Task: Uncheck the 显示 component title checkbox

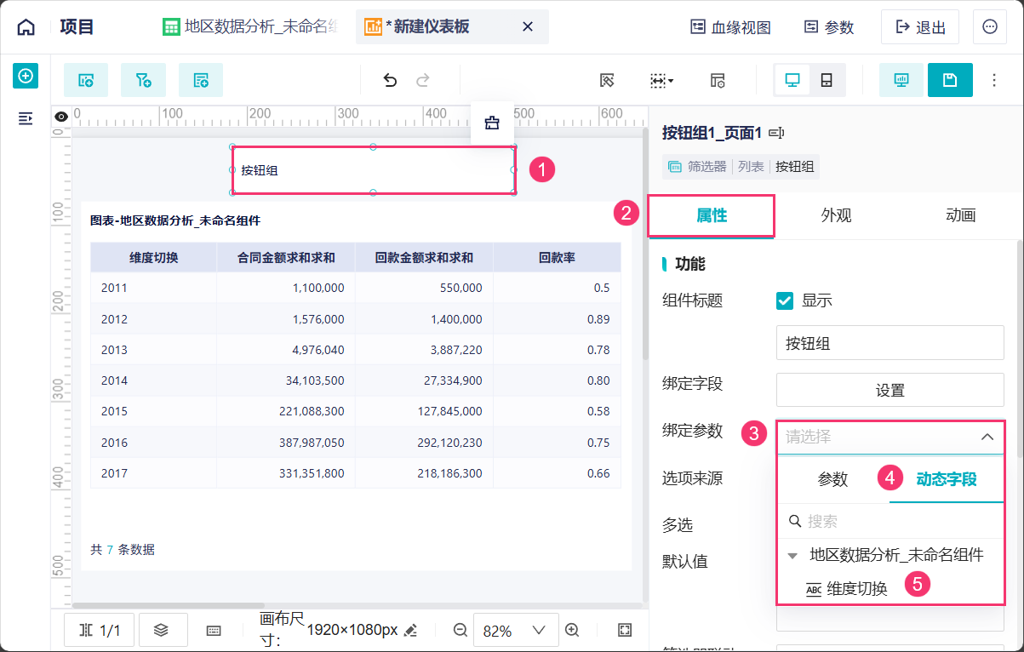Action: 785,300
